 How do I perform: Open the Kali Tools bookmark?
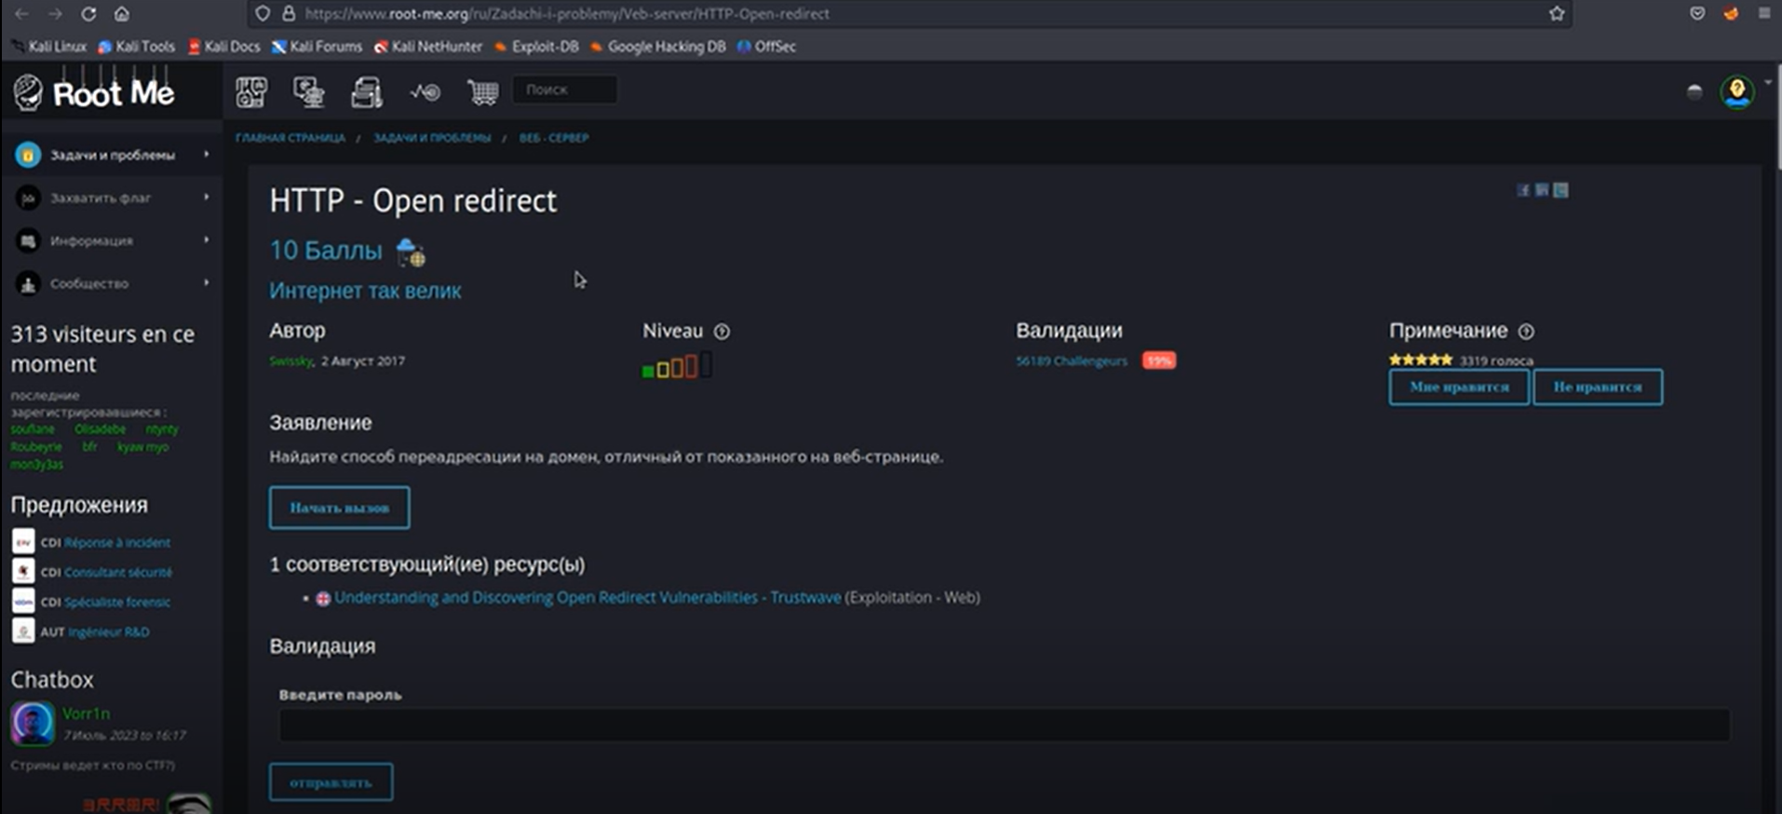click(x=137, y=47)
